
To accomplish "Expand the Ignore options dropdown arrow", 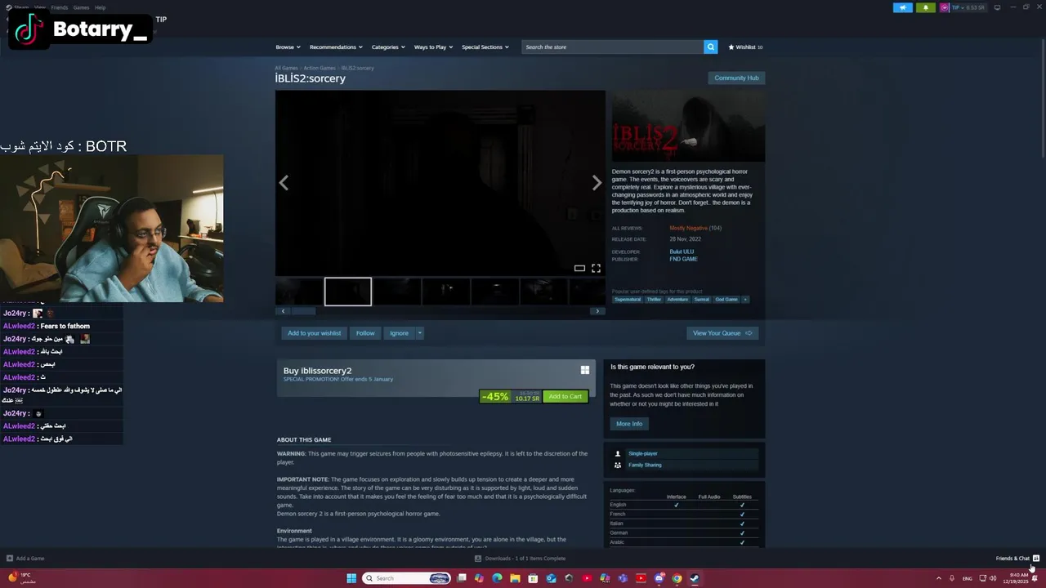I will [x=419, y=333].
